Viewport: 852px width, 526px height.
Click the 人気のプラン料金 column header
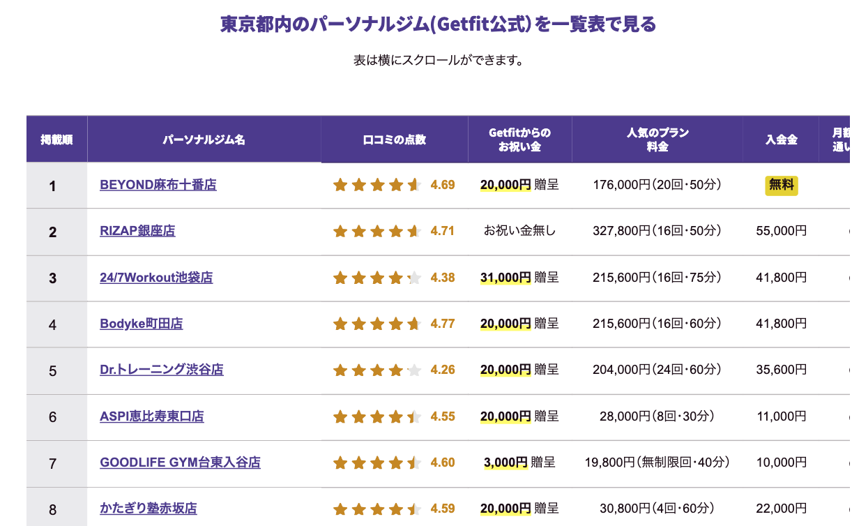click(657, 140)
